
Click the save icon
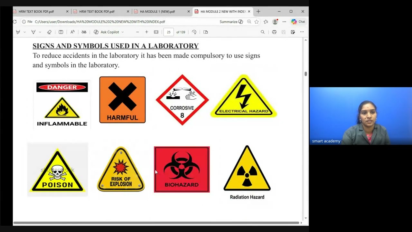tap(284, 32)
